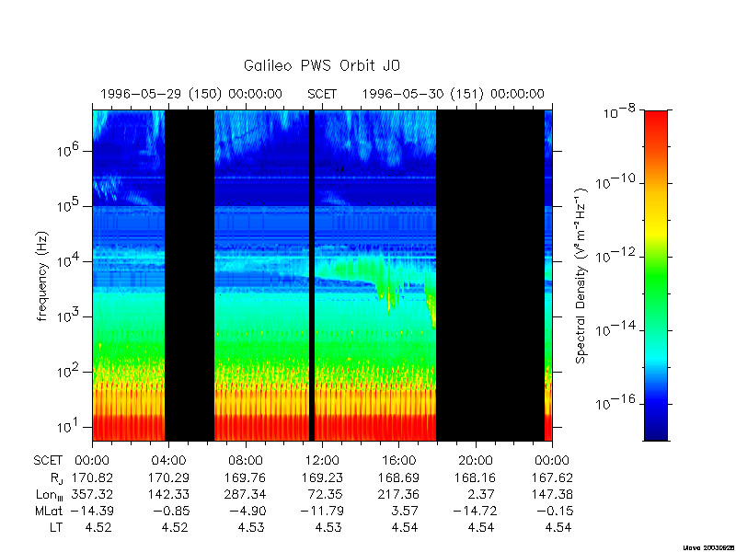Click the RJ value 169.76

(246, 477)
